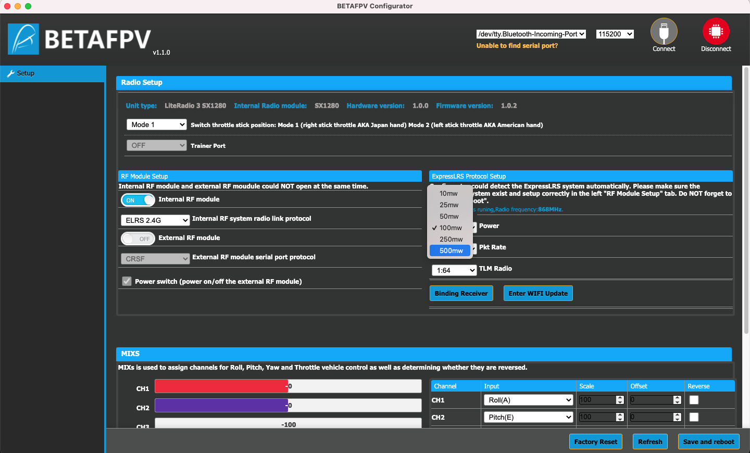Screen dimensions: 750x453
Task: Click the 'LiteRadio 3 SX1280' unit type text
Action: click(195, 106)
